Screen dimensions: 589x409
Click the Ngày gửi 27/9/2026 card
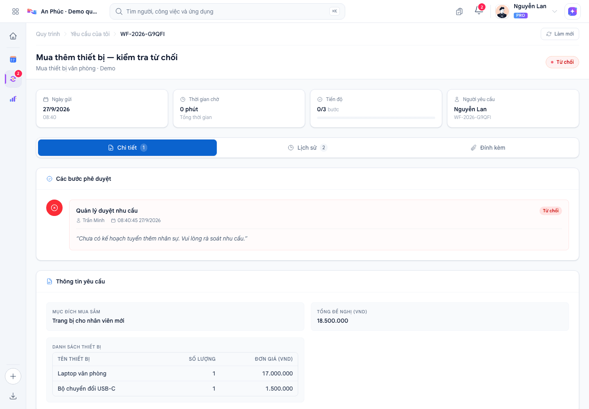click(102, 108)
